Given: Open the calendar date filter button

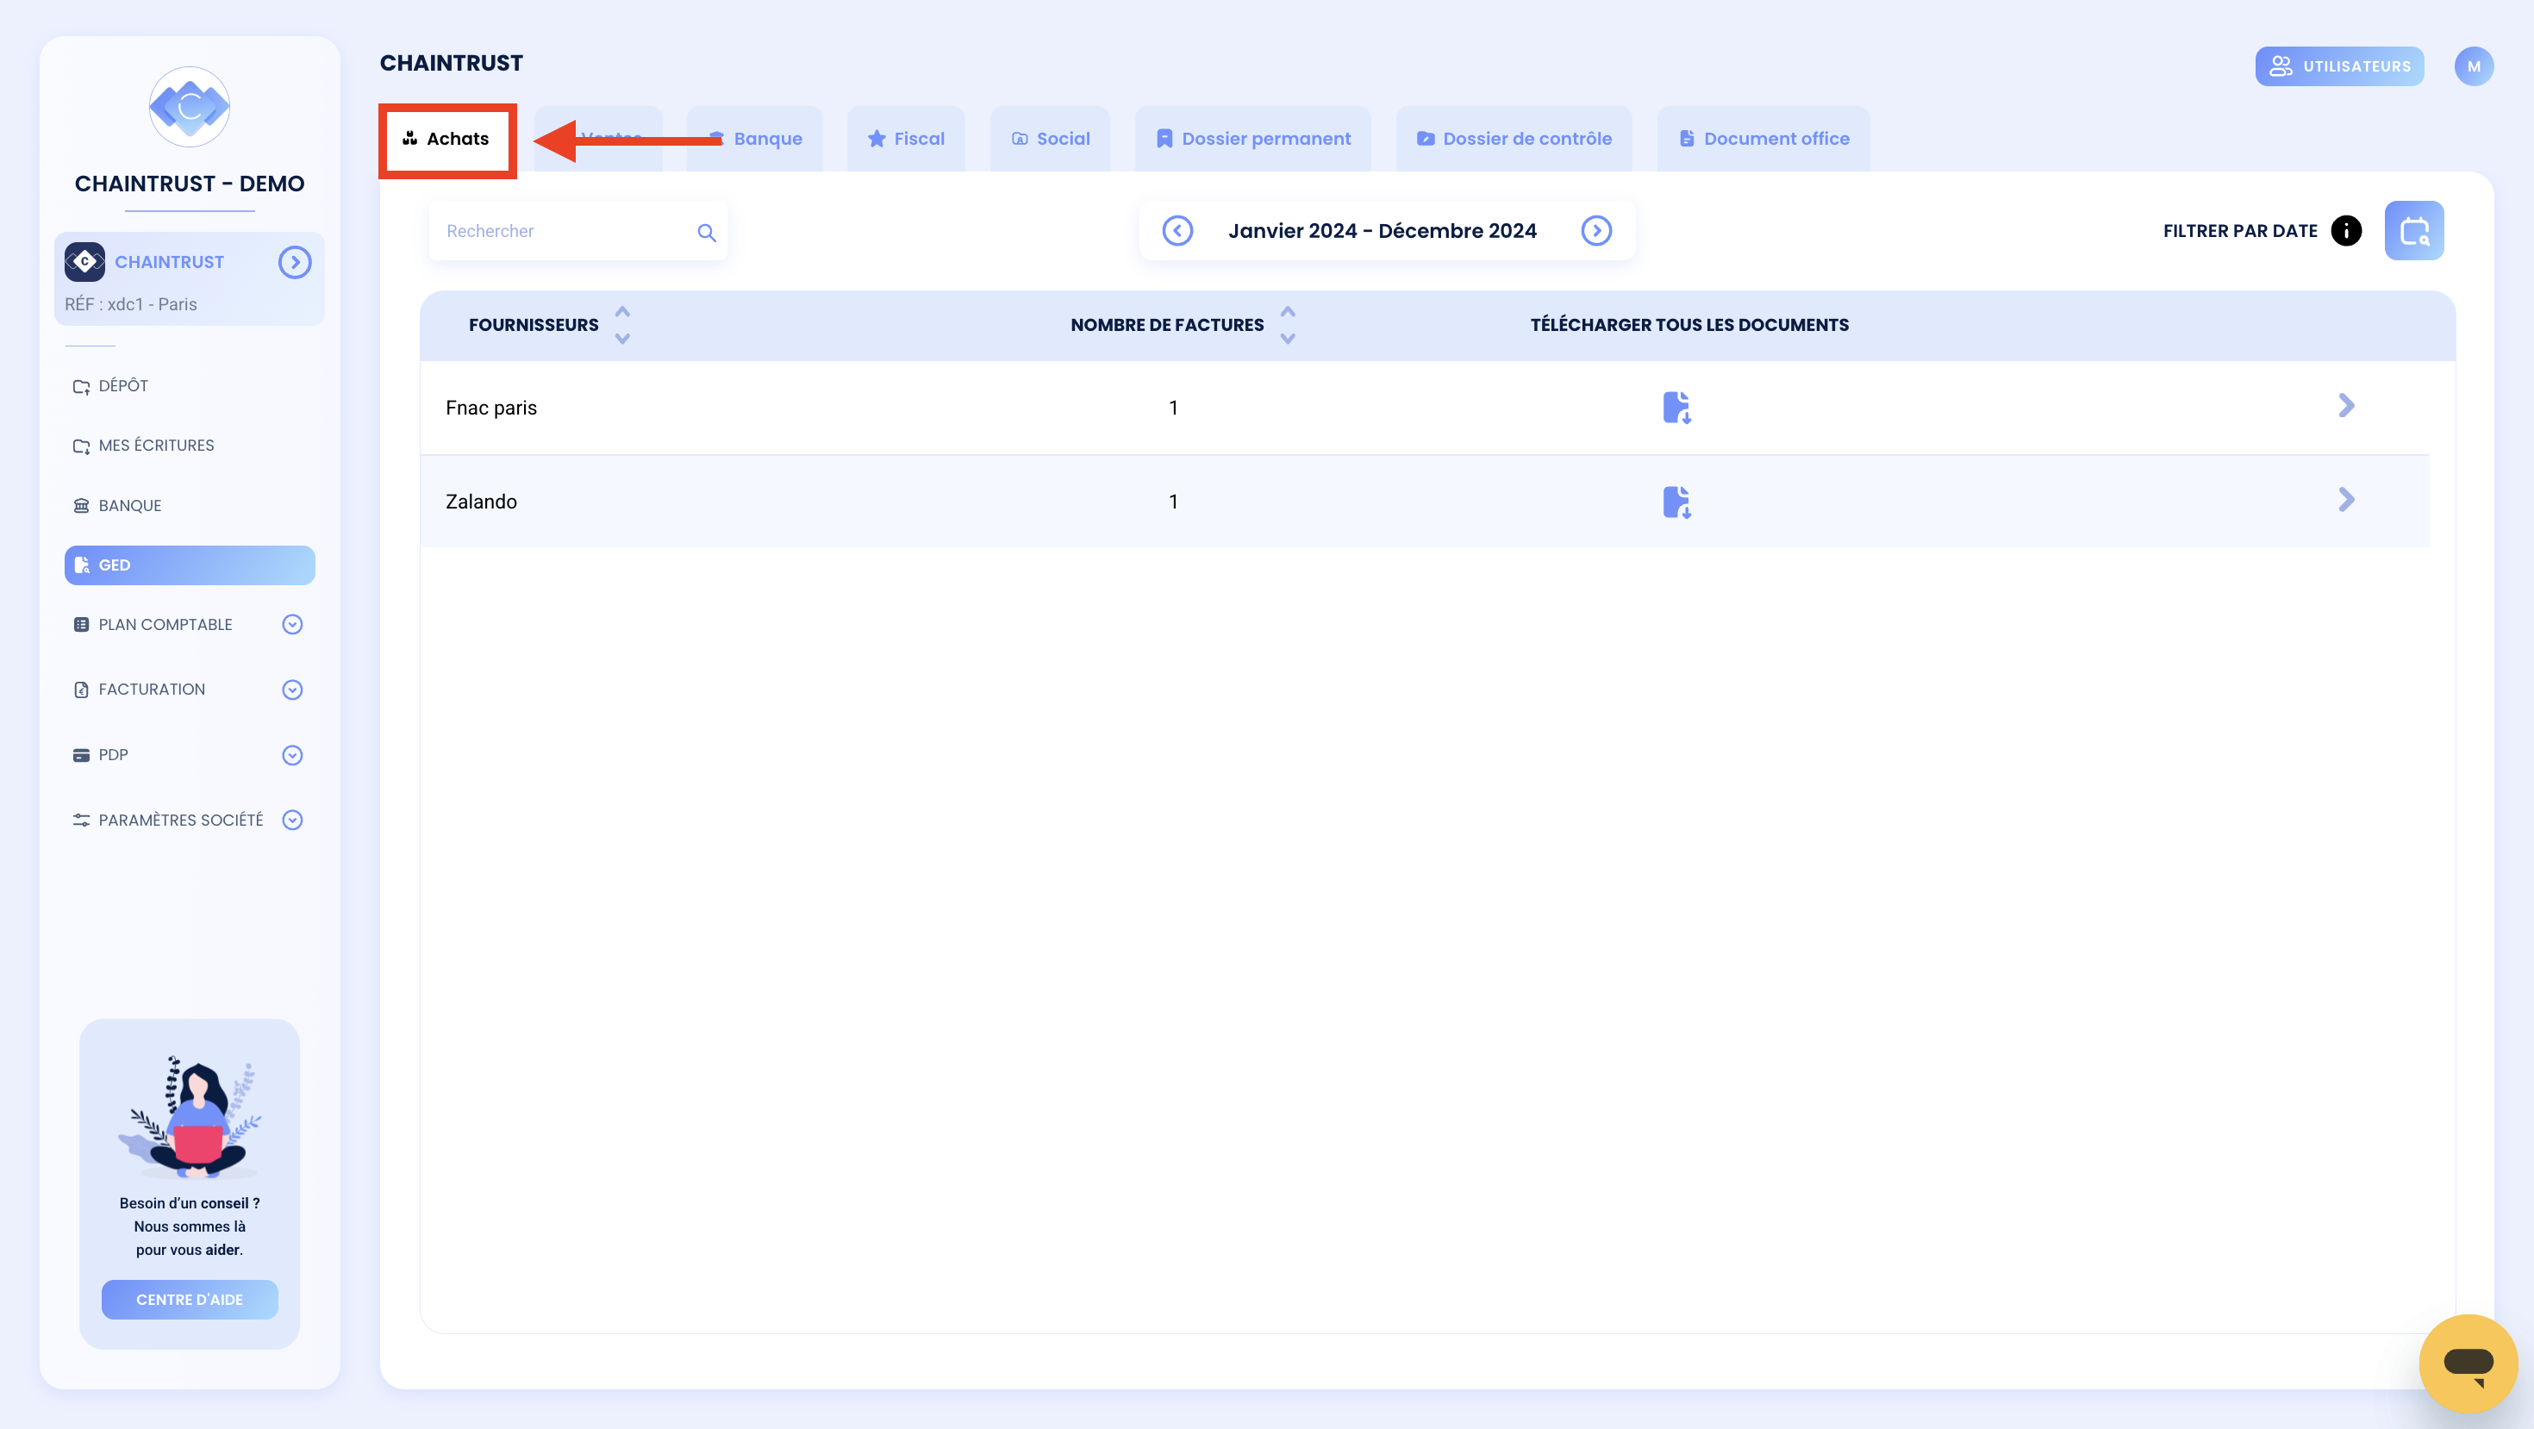Looking at the screenshot, I should pyautogui.click(x=2413, y=230).
